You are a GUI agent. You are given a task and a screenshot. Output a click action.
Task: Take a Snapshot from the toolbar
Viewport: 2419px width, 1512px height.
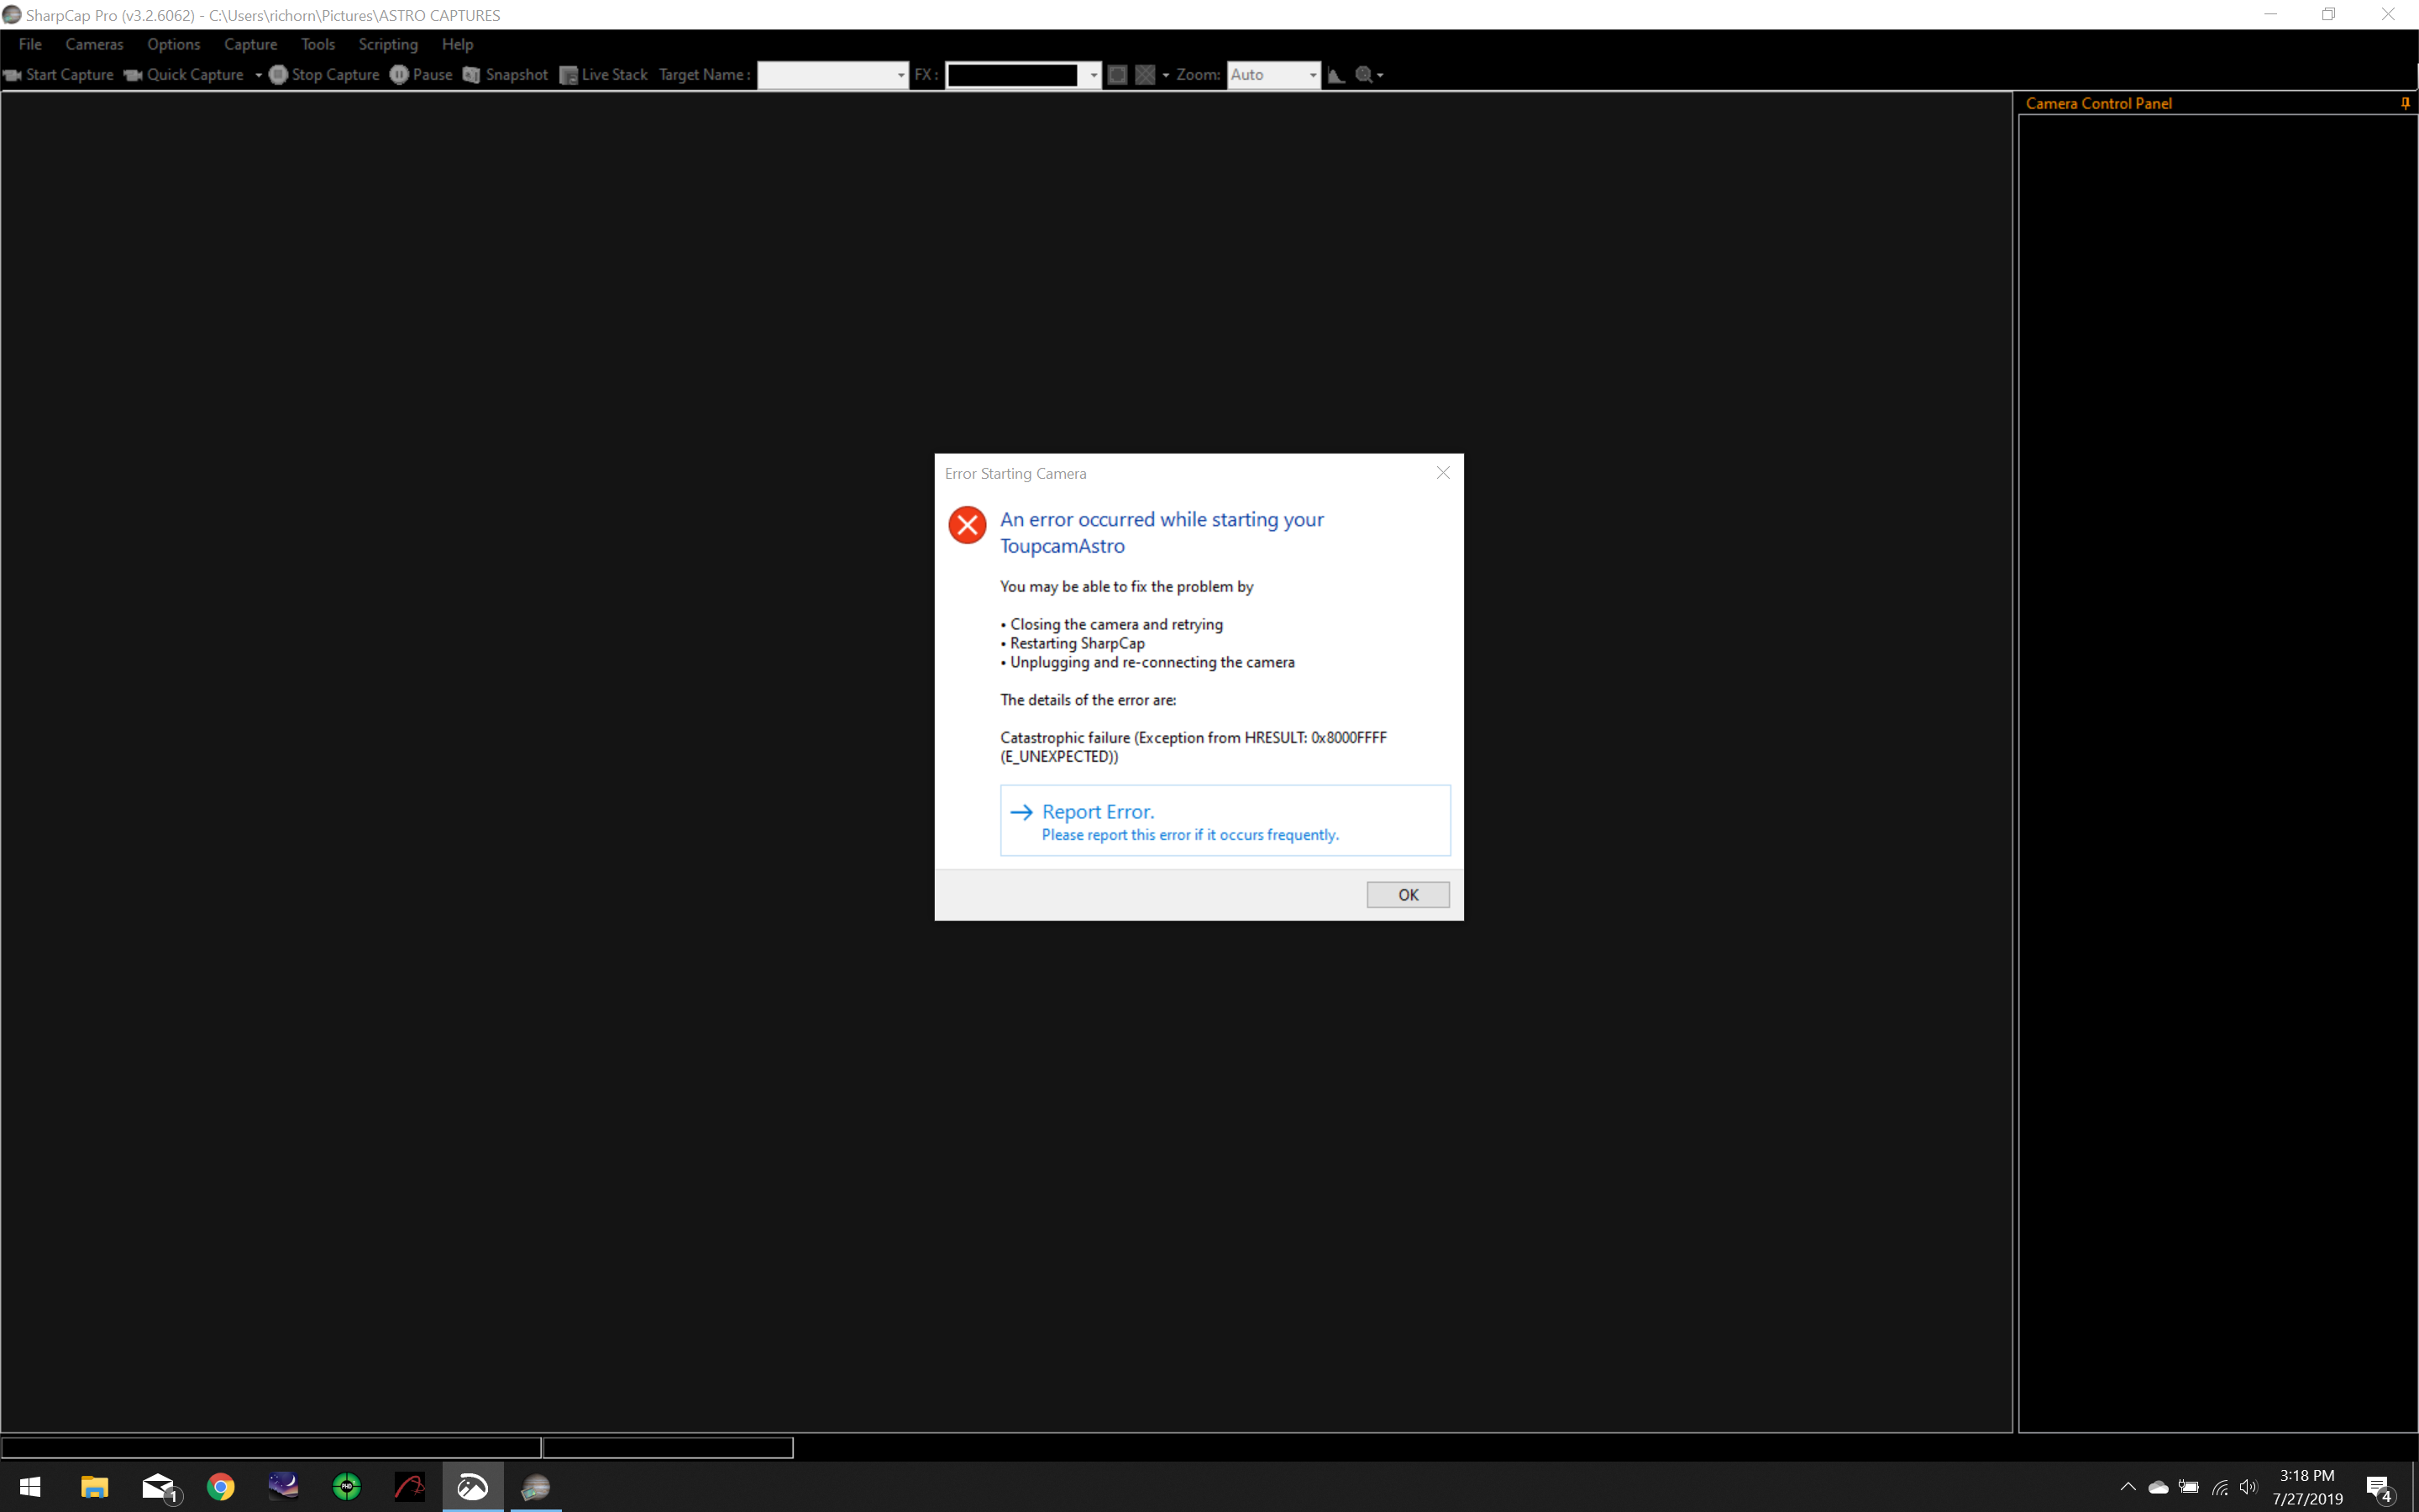506,75
